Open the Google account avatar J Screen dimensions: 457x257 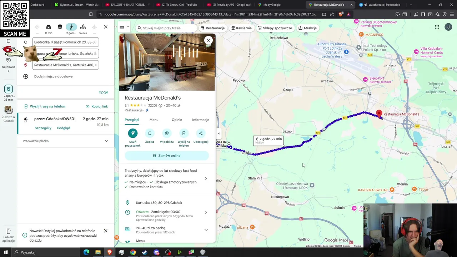(448, 27)
